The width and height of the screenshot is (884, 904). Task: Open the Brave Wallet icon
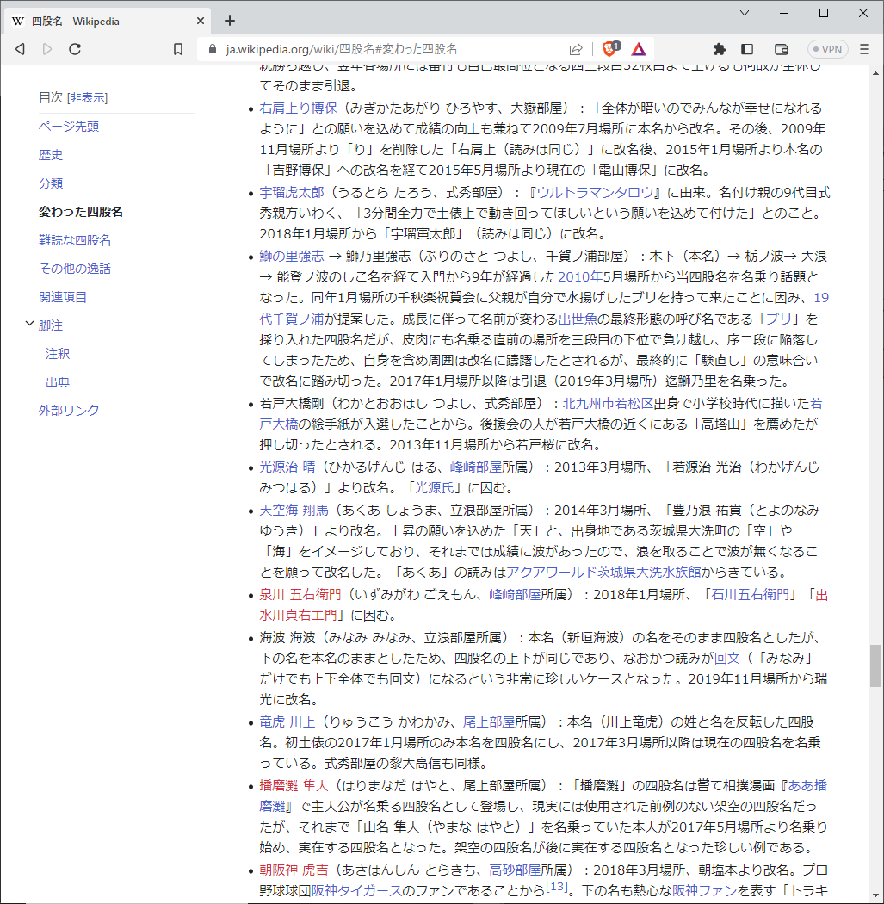(782, 49)
